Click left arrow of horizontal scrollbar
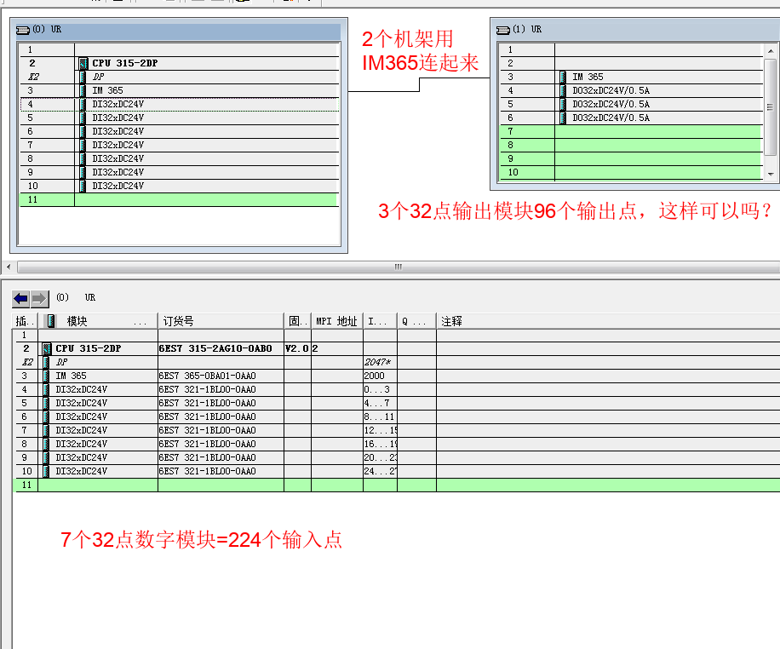Viewport: 780px width, 649px height. [9, 267]
